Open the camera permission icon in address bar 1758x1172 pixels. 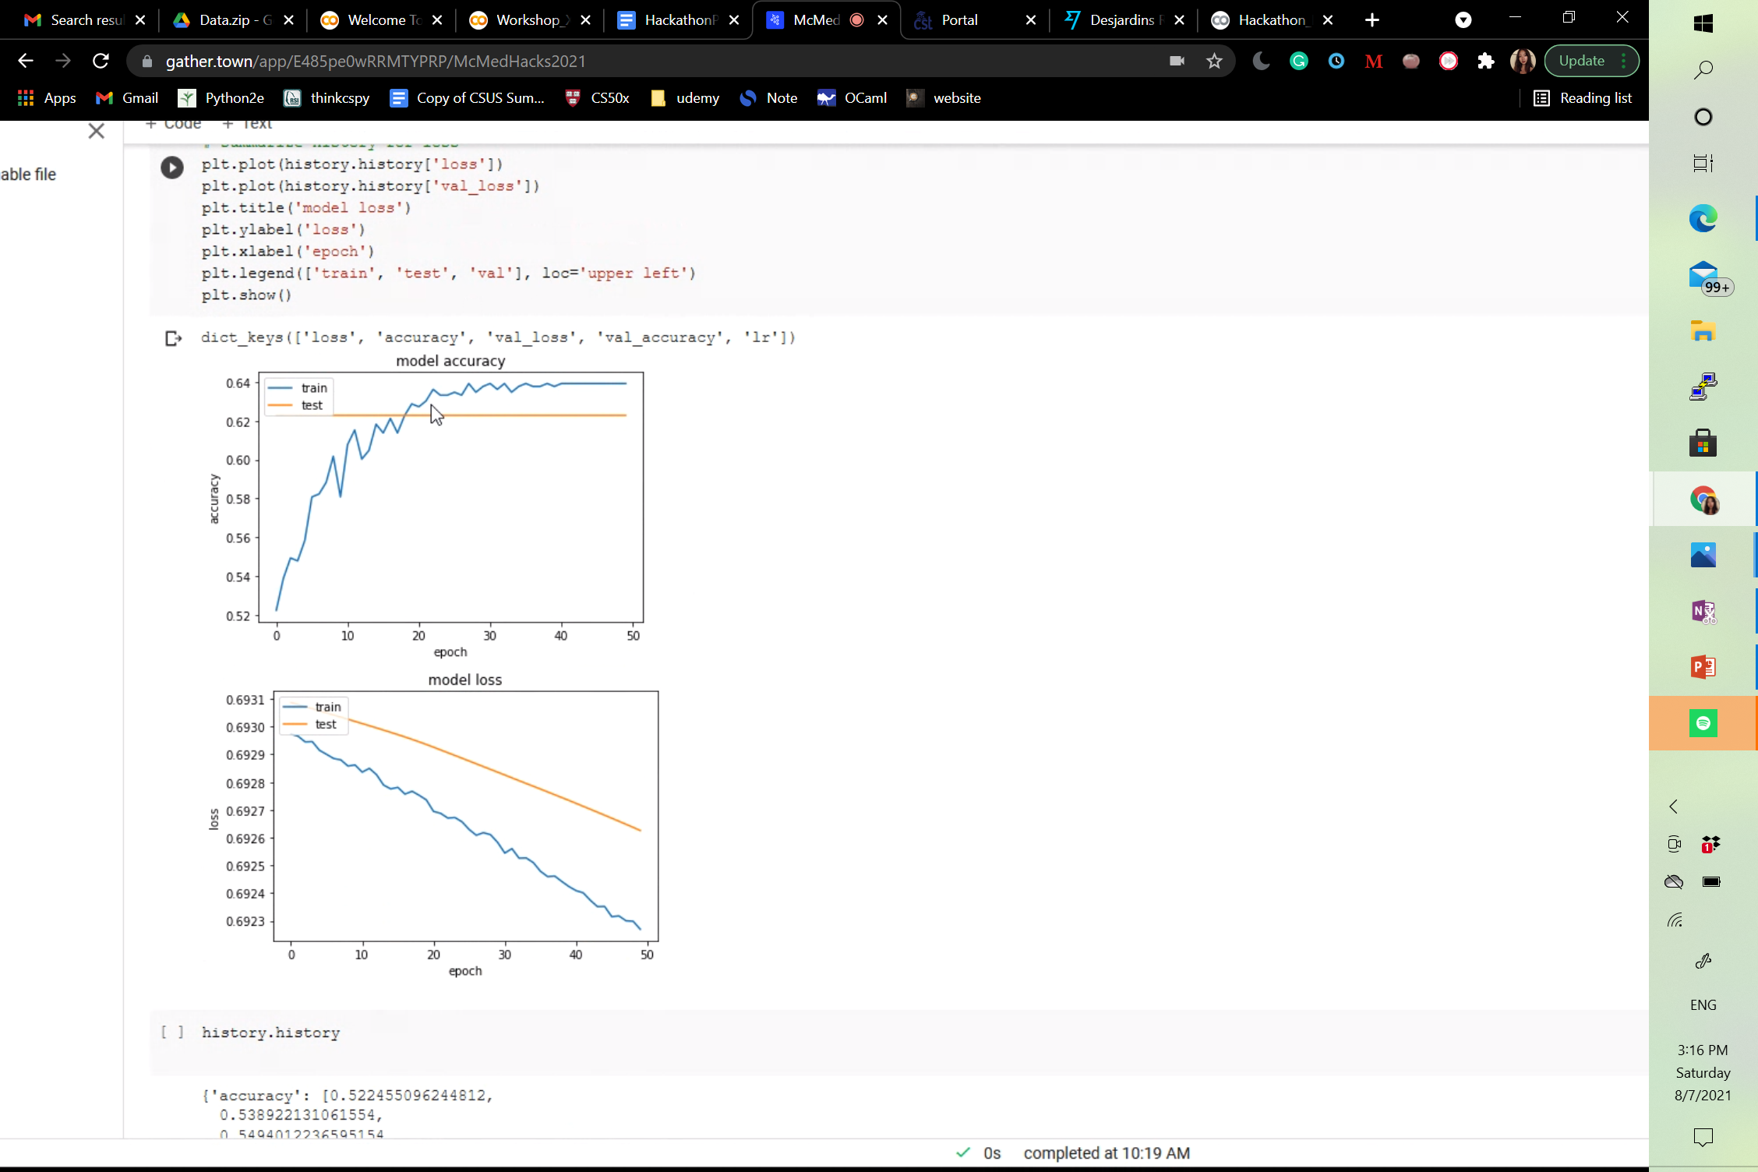tap(1177, 62)
